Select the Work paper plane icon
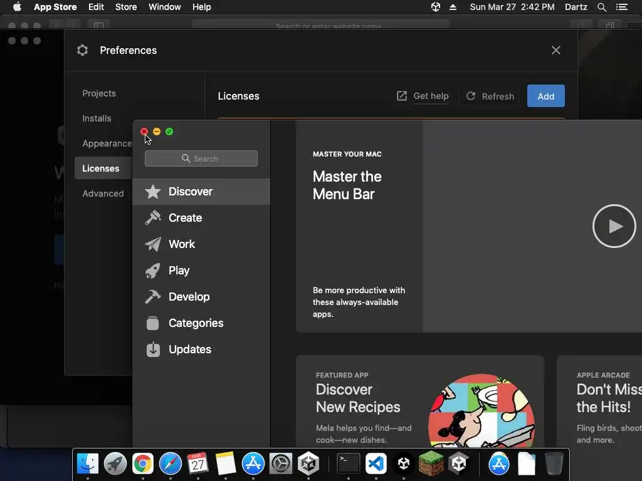The width and height of the screenshot is (642, 481). pos(153,244)
